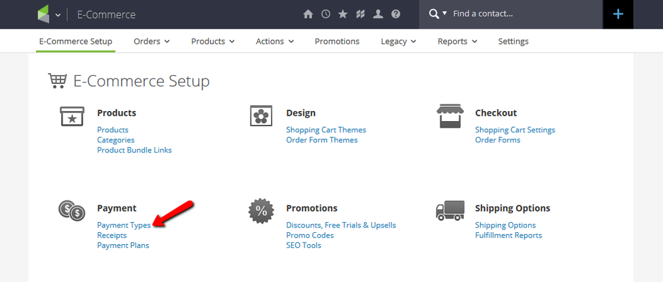Click the help question mark icon
Viewport: 663px width, 282px height.
[x=396, y=14]
